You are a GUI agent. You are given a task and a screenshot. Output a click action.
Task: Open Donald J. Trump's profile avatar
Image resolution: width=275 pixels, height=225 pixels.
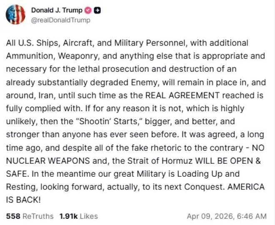coord(15,15)
